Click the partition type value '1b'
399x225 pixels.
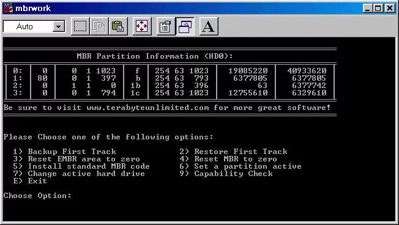click(135, 86)
